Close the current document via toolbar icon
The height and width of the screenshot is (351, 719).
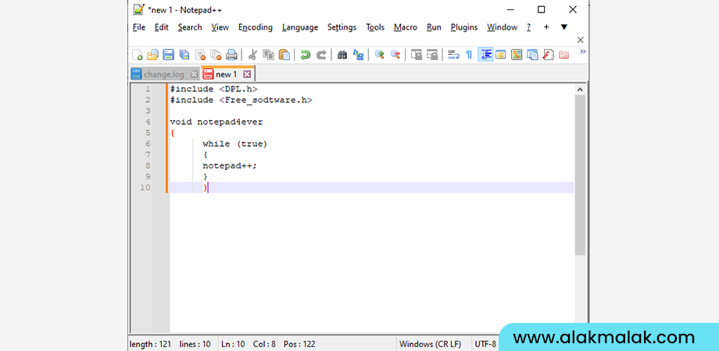point(200,55)
